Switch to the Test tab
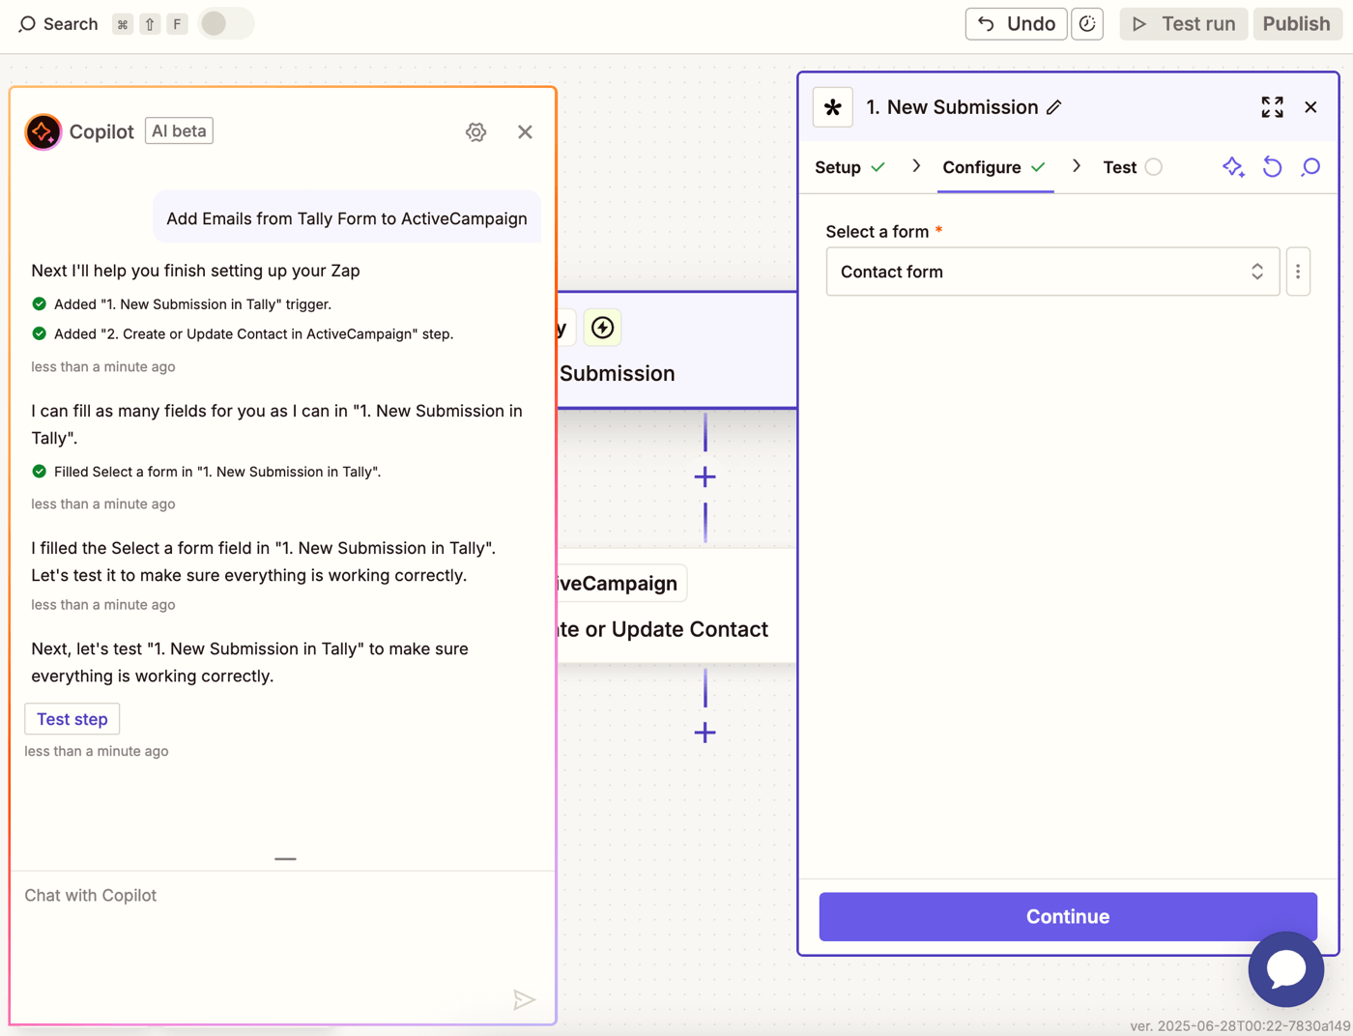 1132,167
